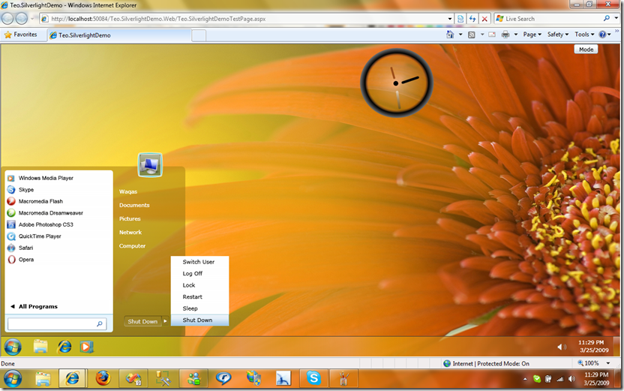The height and width of the screenshot is (391, 624).
Task: Launch Skype from the start menu list
Action: click(26, 190)
